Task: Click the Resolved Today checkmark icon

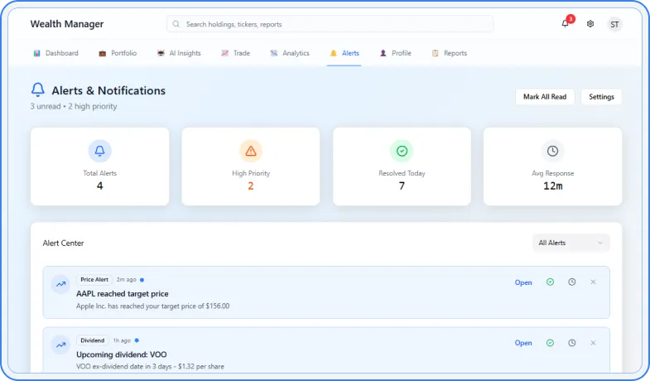Action: (x=402, y=151)
